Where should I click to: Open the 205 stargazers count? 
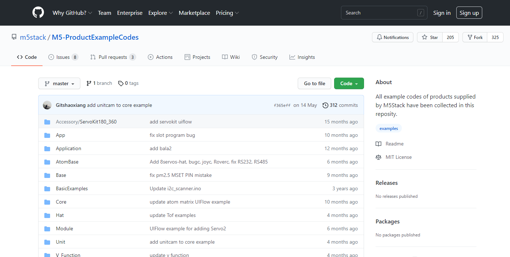pos(451,37)
